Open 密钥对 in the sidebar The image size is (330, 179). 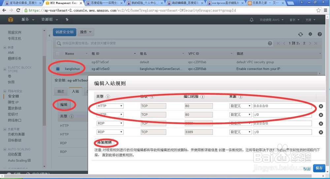click(x=13, y=114)
